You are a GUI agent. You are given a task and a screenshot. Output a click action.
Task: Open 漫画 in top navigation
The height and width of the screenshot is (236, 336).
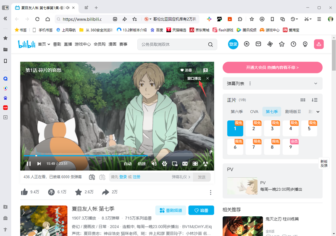click(112, 44)
